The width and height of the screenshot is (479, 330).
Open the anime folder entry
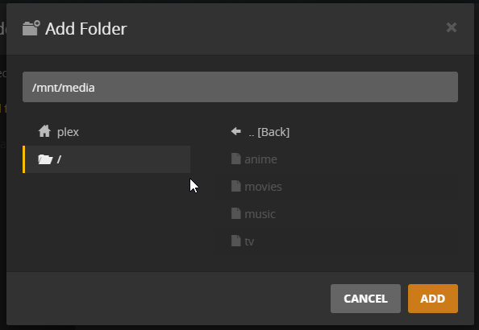pos(337,159)
